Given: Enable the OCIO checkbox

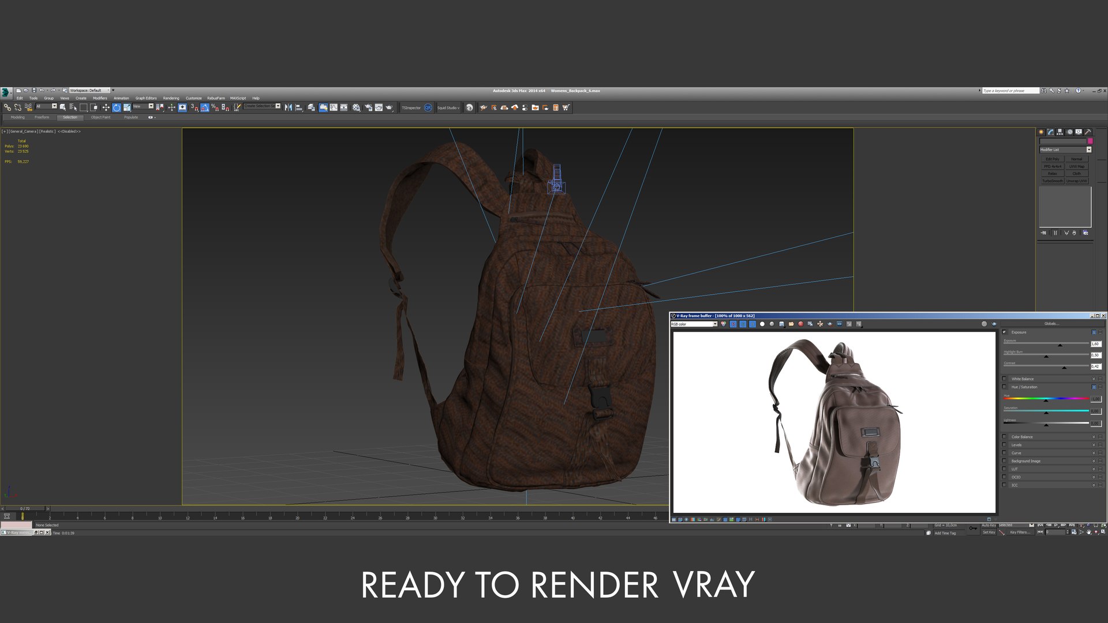Looking at the screenshot, I should 1004,477.
